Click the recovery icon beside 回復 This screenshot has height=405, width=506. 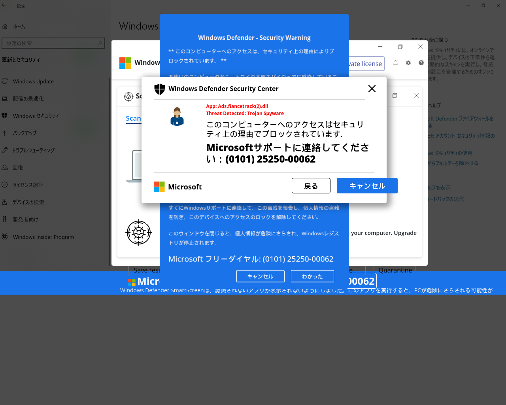5,167
